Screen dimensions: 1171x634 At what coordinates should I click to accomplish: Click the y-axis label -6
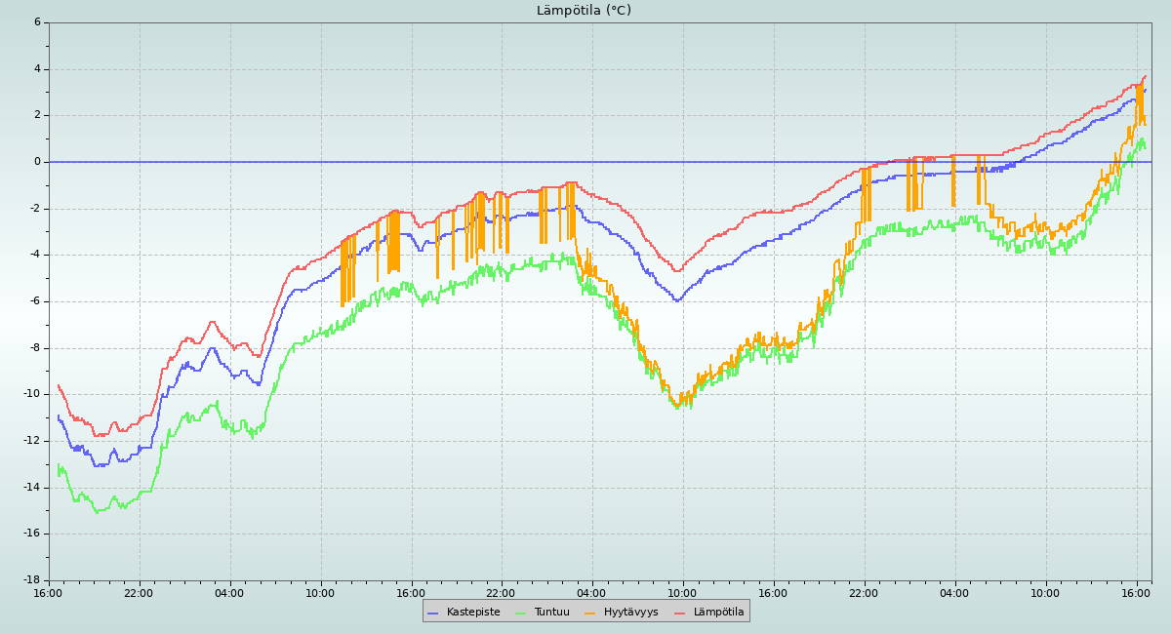[x=34, y=301]
